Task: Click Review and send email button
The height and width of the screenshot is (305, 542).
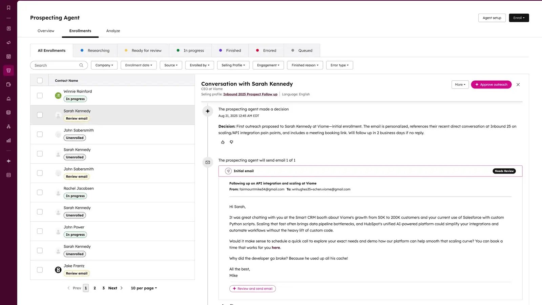Action: [x=252, y=289]
